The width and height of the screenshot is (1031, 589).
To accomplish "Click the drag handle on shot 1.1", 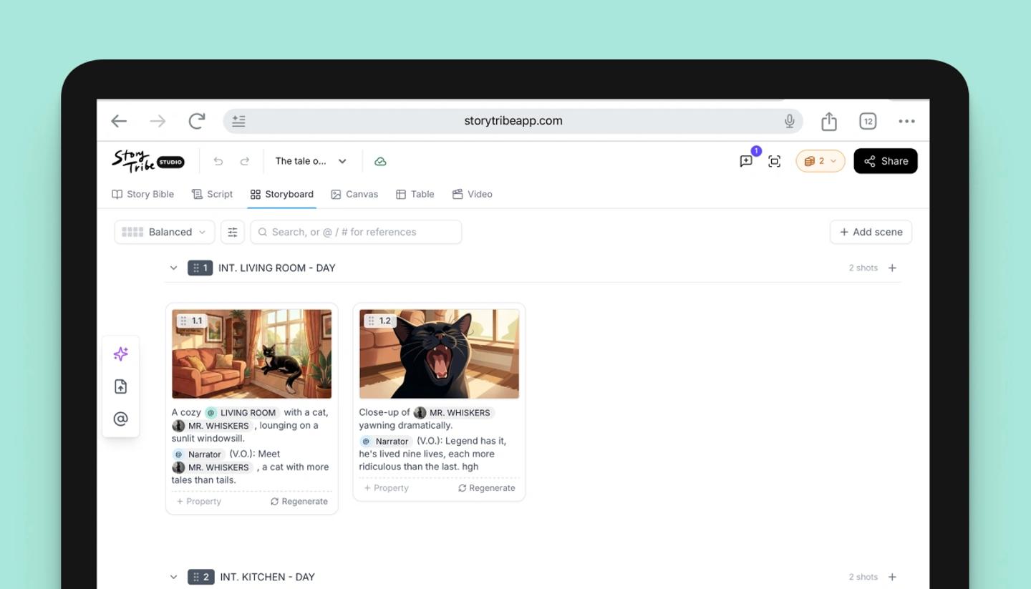I will [x=183, y=321].
